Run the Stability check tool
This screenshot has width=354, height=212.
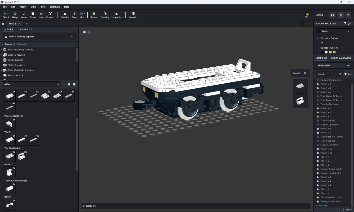pos(105,15)
